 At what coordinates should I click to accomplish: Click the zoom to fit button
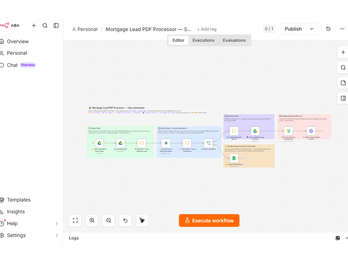pyautogui.click(x=75, y=220)
